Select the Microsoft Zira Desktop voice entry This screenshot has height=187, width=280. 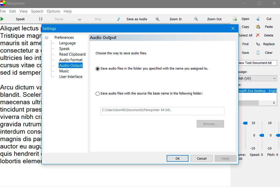coord(258,91)
